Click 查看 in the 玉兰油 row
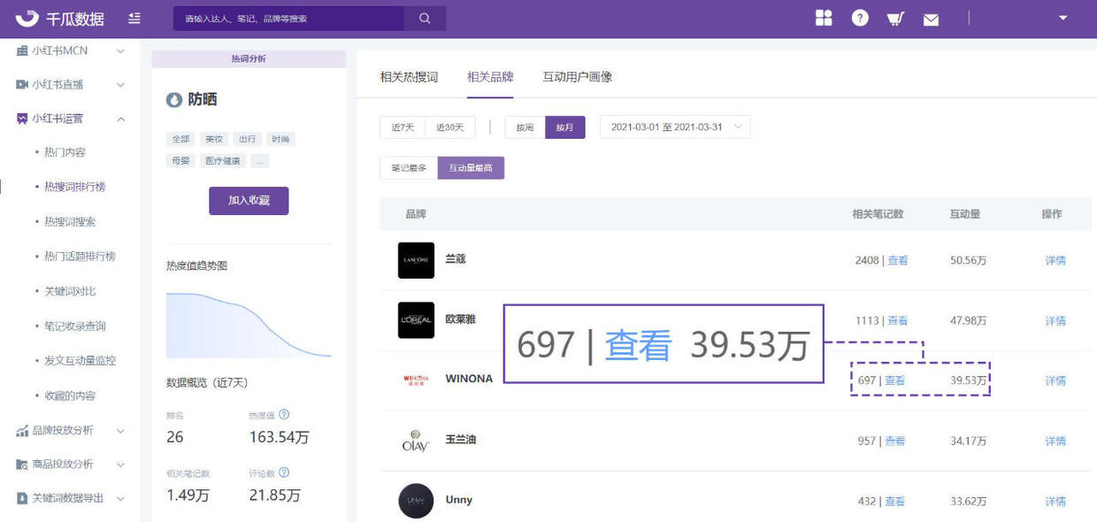1097x522 pixels. [x=894, y=441]
